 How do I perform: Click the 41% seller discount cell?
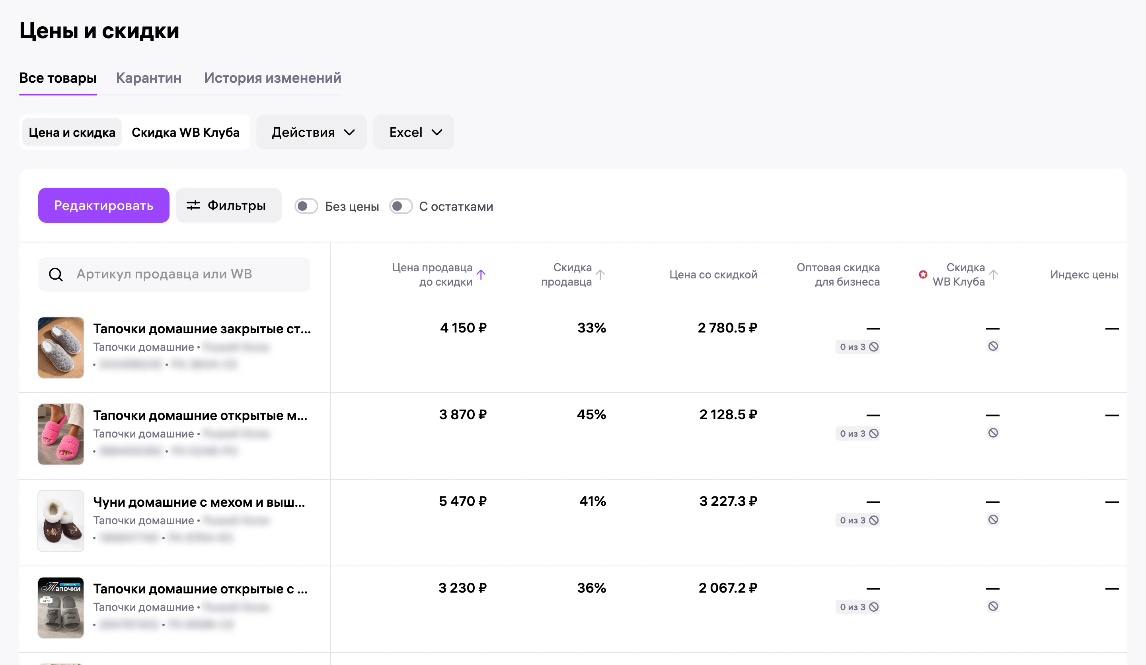[592, 502]
